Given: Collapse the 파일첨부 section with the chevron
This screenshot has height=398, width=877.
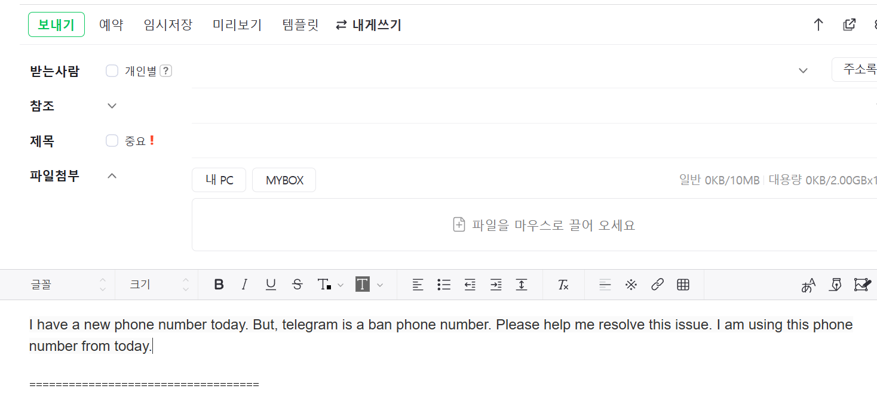Looking at the screenshot, I should [112, 175].
